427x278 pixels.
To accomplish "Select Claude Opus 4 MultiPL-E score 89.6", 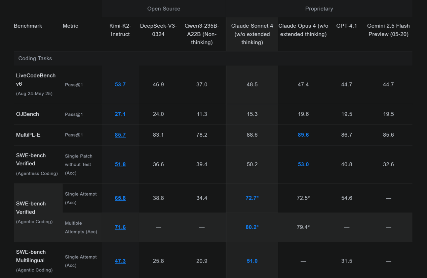I will click(x=303, y=135).
